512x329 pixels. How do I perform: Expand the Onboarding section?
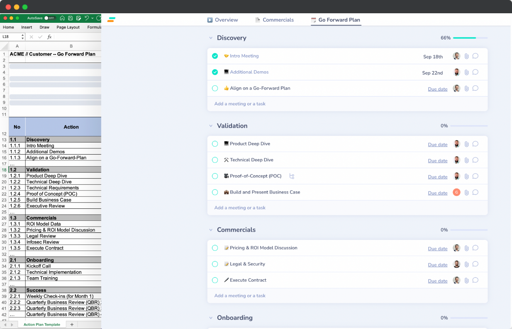tap(210, 318)
